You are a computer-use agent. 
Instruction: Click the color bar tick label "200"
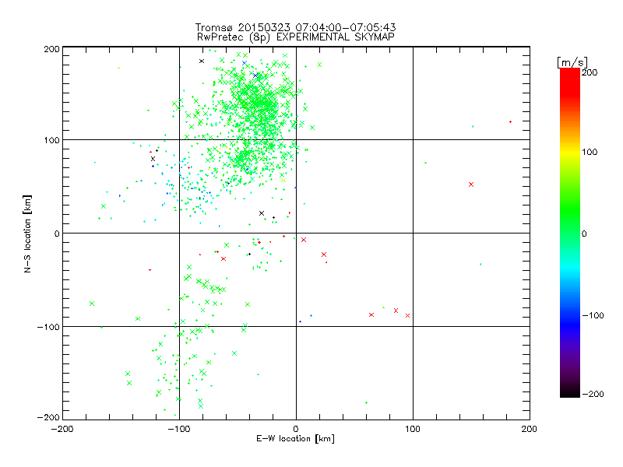point(590,72)
